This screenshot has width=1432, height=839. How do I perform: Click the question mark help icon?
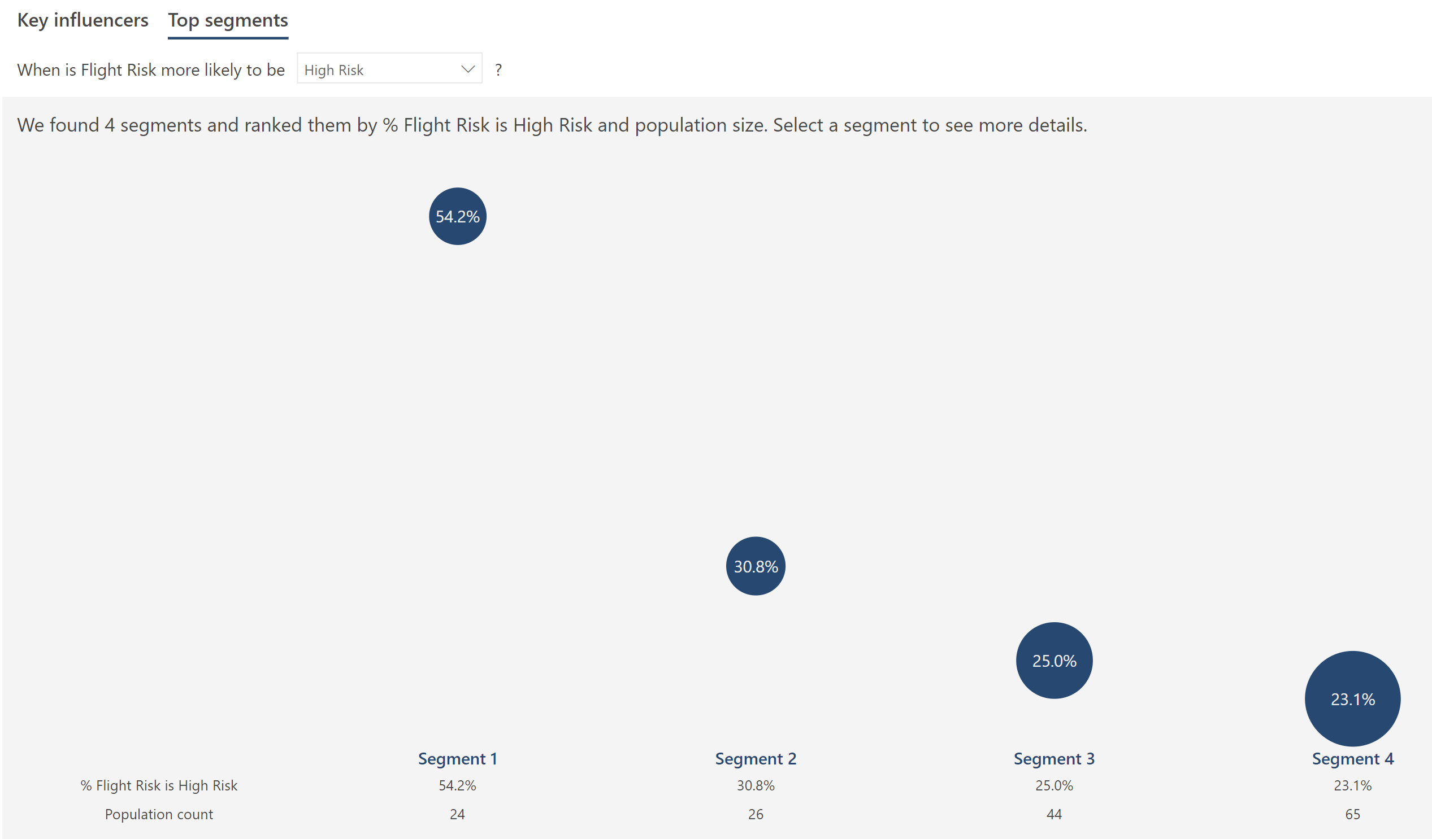click(x=498, y=70)
